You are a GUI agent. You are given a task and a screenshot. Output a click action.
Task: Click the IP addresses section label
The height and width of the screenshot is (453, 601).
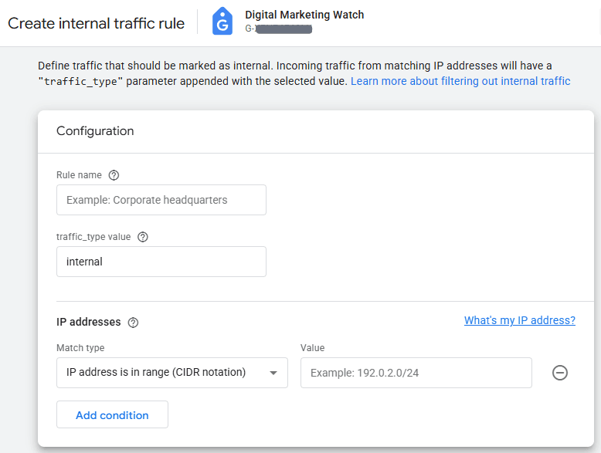click(89, 322)
